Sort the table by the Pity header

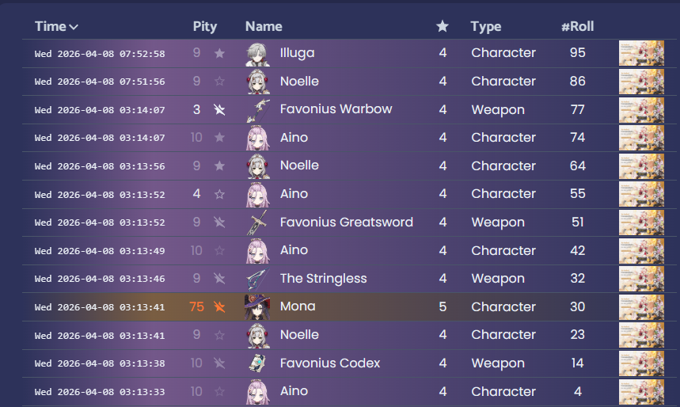(205, 26)
